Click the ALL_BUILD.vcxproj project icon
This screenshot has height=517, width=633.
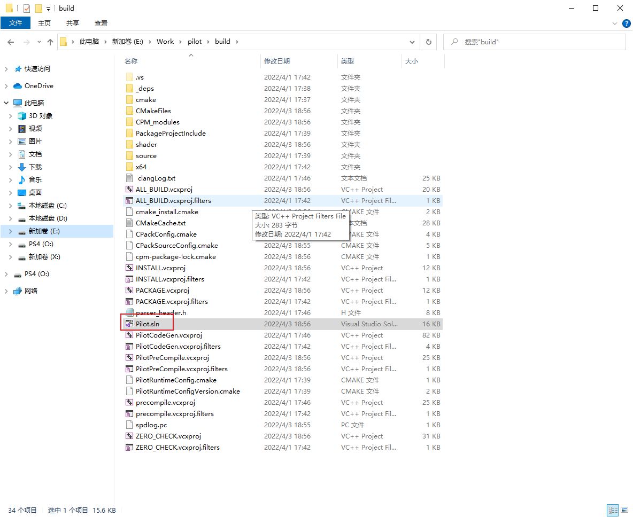tap(129, 189)
